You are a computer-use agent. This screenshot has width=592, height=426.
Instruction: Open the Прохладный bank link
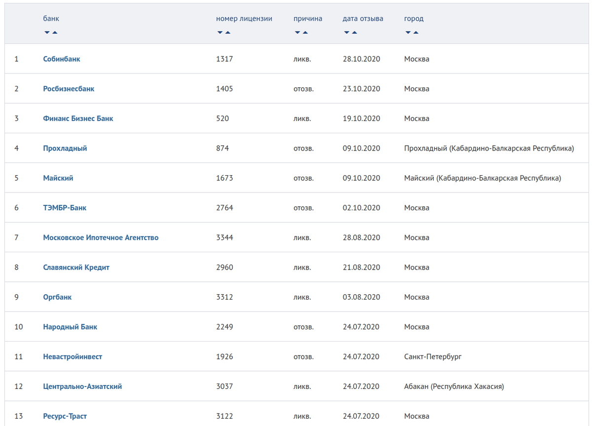(65, 148)
